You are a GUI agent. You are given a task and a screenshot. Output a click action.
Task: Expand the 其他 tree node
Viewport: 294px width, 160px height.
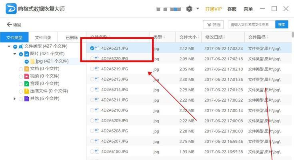(x=14, y=98)
